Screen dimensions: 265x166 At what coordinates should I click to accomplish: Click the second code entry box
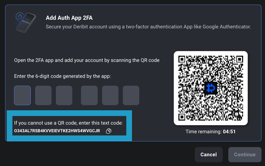coord(43,95)
